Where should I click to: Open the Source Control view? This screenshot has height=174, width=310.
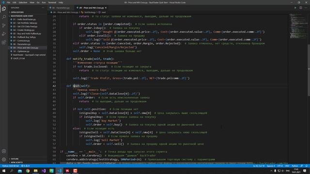(x=4, y=26)
